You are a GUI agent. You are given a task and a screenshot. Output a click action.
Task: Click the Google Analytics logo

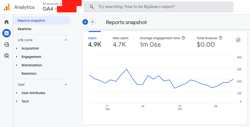[7, 7]
